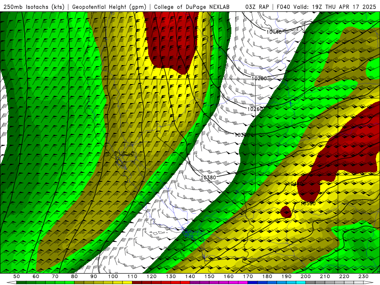
Task: Click the 10200 height contour label
Action: 259,78
